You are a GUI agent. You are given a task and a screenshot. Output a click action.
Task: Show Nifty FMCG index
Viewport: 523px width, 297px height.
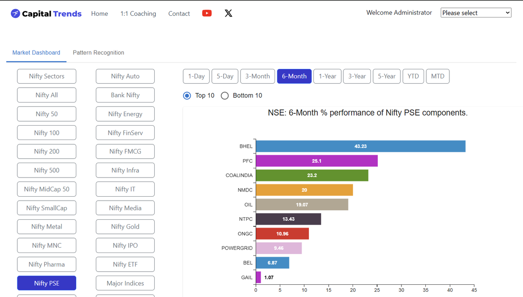point(125,151)
